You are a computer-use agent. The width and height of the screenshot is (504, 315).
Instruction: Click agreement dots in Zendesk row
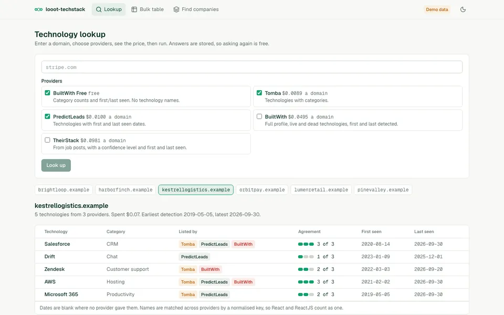(x=306, y=269)
